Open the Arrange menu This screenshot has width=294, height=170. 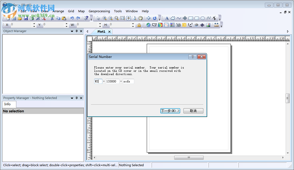(58, 11)
